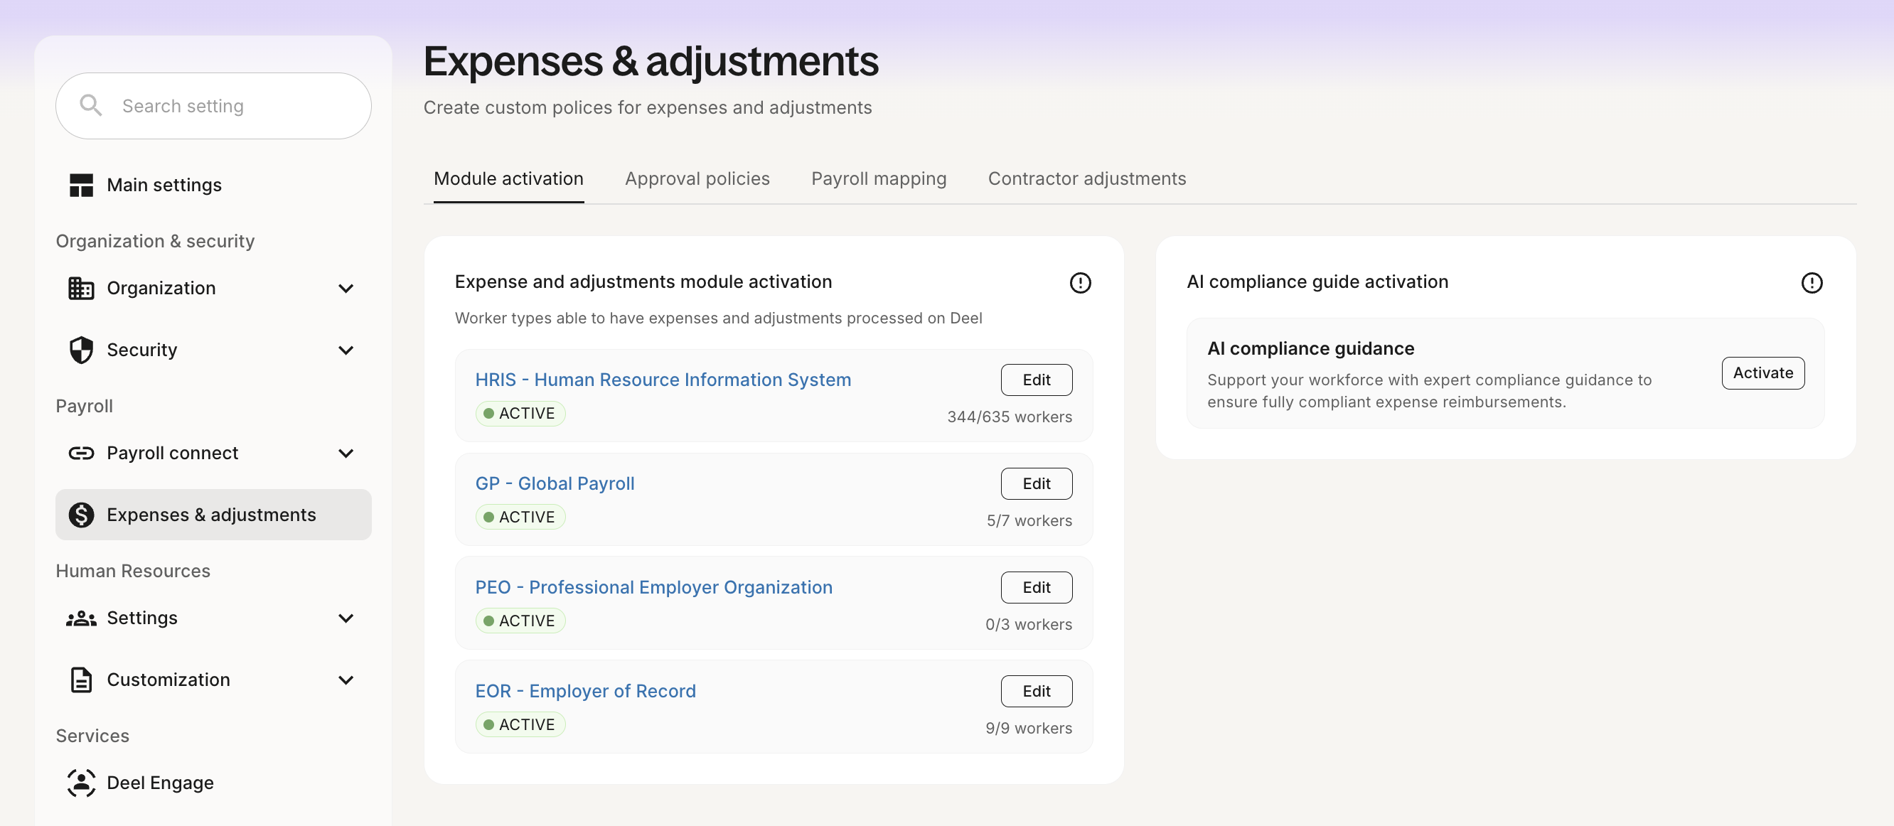Click the 'Organization & security' section heading
The height and width of the screenshot is (826, 1894).
tap(155, 240)
